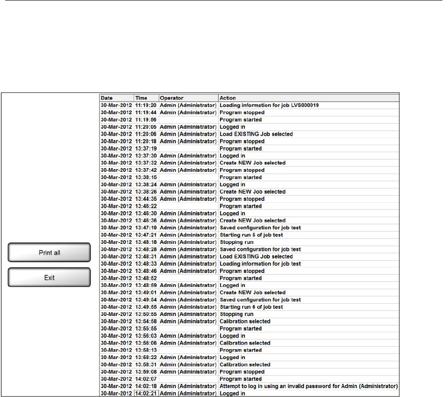
Task: Select 'Saved configuration for job test' at 13:47:19
Action: [x=260, y=228]
